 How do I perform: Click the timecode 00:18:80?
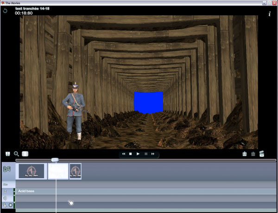tap(24, 13)
